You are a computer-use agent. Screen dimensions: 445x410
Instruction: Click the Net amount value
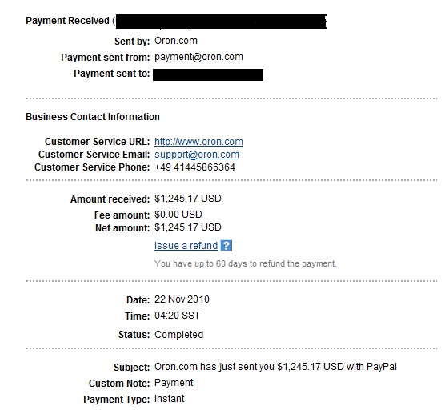tap(188, 227)
